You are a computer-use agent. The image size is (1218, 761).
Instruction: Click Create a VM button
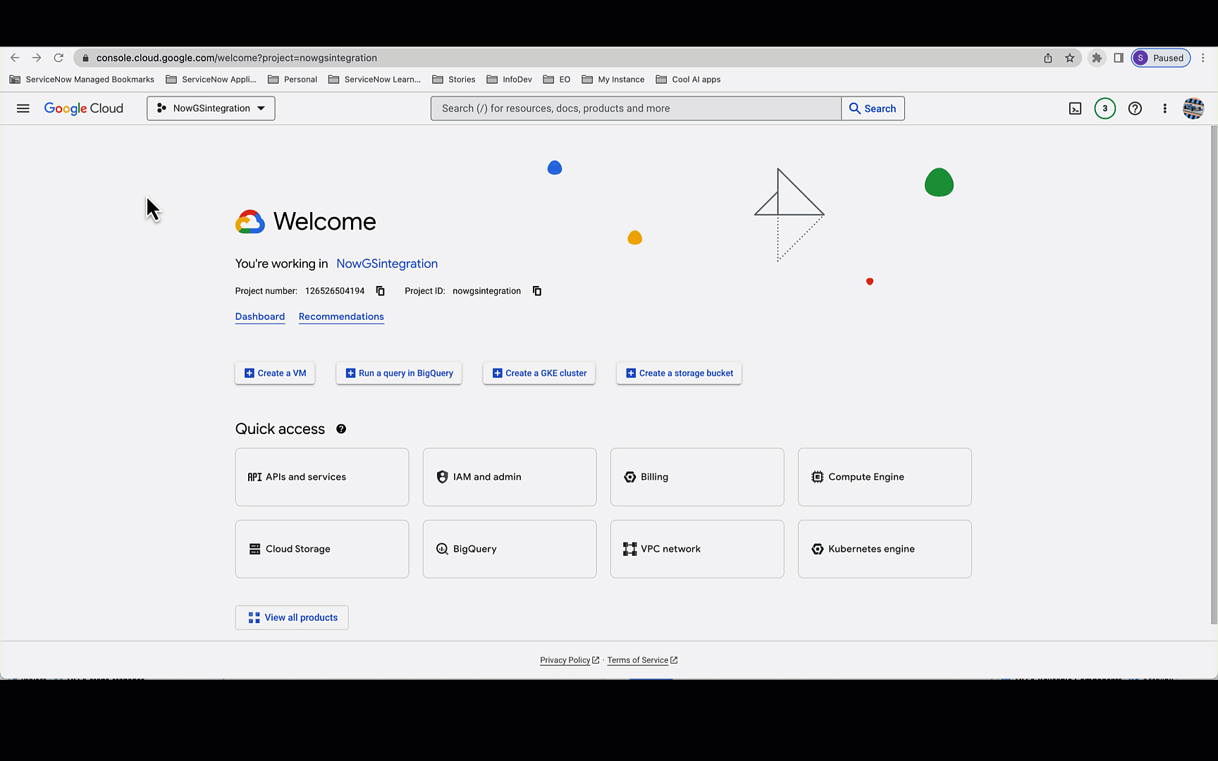point(275,373)
